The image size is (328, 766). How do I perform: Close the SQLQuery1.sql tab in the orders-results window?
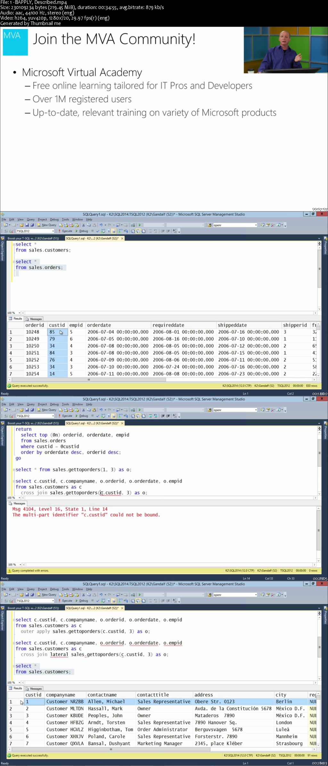122,238
